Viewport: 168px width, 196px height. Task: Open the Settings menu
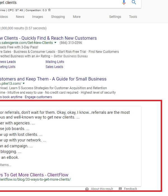[115, 16]
